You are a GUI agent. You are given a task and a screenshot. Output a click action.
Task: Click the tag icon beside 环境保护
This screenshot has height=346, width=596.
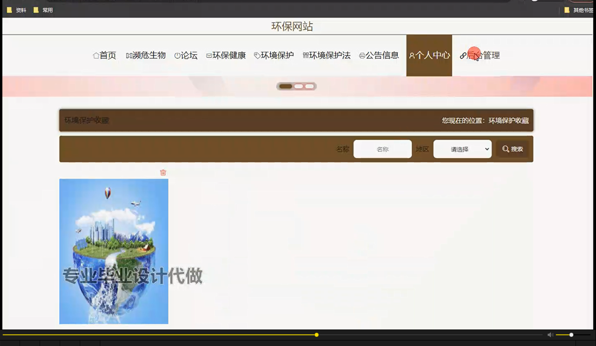256,55
